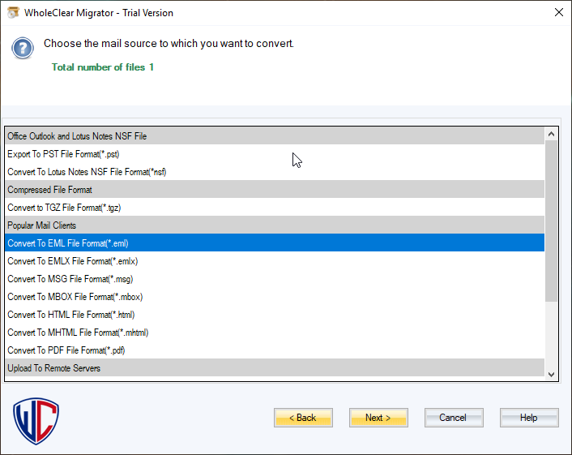Select Convert To Lotus Notes NSF option
The width and height of the screenshot is (572, 455).
(87, 172)
